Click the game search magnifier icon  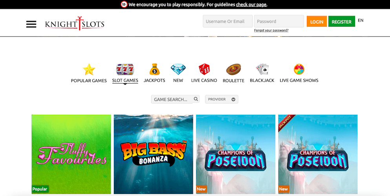[x=196, y=99]
